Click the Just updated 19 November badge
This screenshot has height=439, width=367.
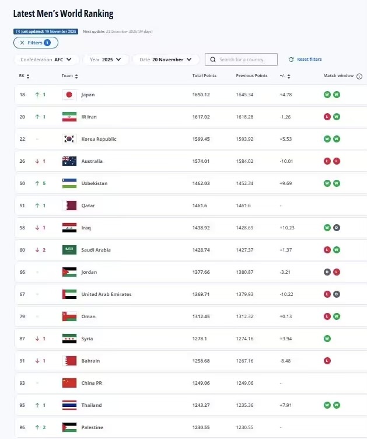coord(46,32)
